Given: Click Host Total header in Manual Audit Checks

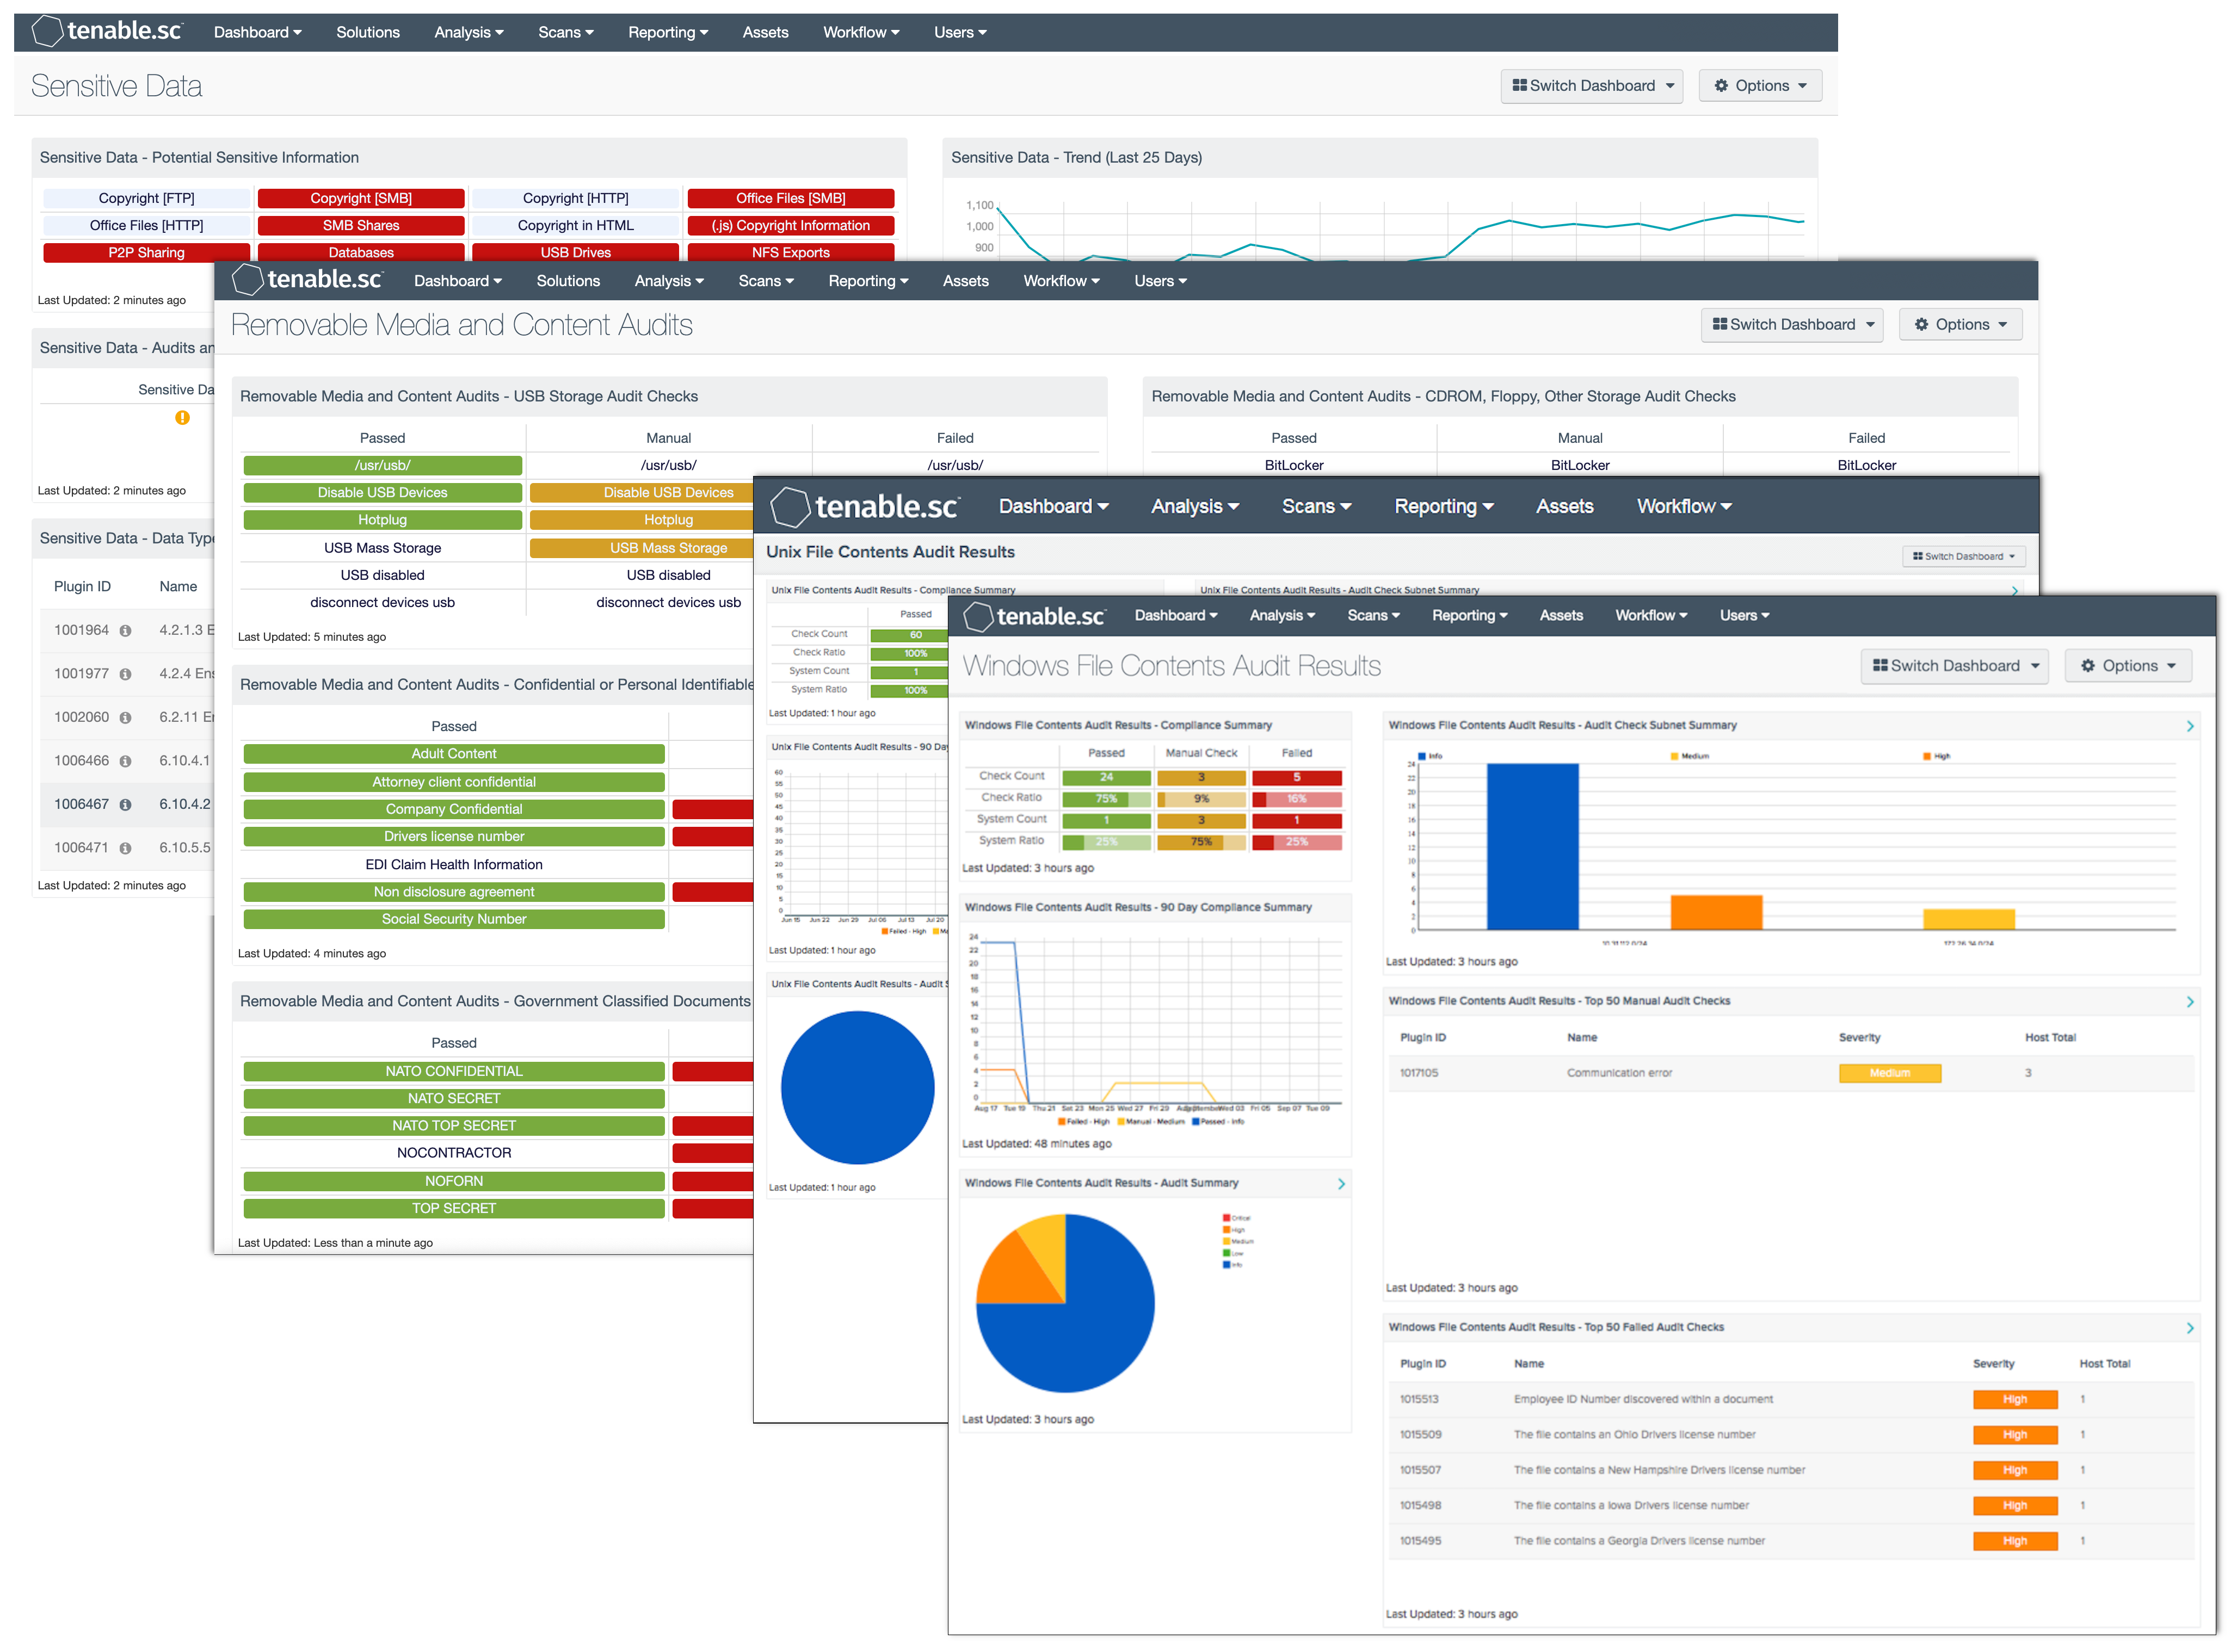Looking at the screenshot, I should (x=2051, y=1039).
